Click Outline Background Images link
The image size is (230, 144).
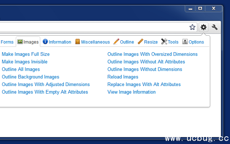[x=31, y=77]
